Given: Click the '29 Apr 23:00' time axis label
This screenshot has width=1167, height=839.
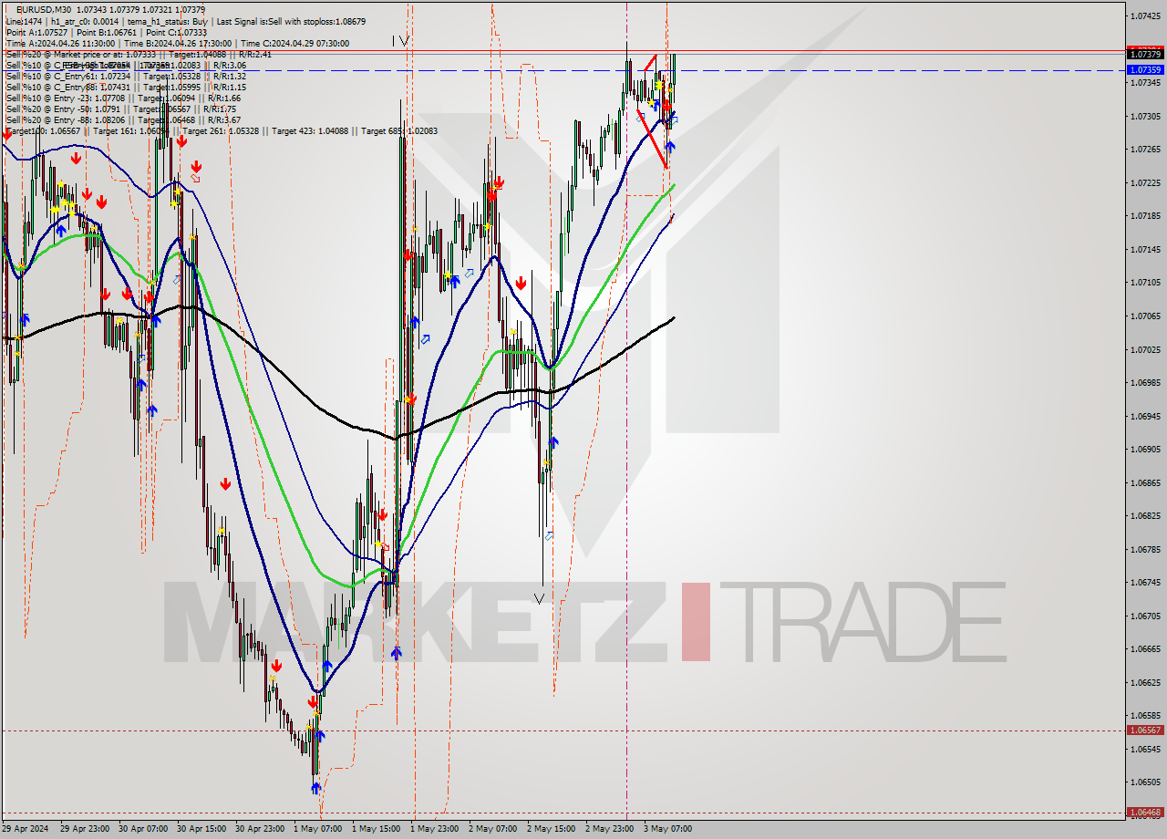Looking at the screenshot, I should [x=84, y=829].
